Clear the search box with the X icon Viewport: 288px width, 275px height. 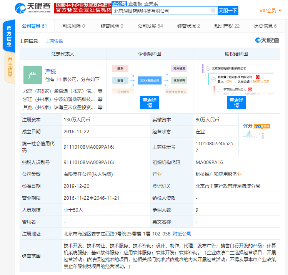[213, 11]
